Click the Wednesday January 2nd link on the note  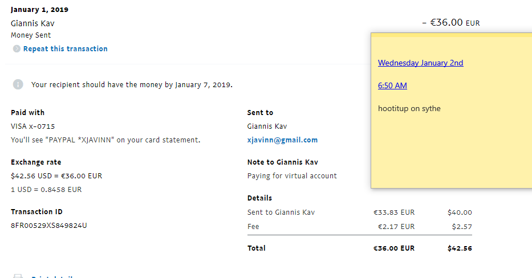pos(420,63)
